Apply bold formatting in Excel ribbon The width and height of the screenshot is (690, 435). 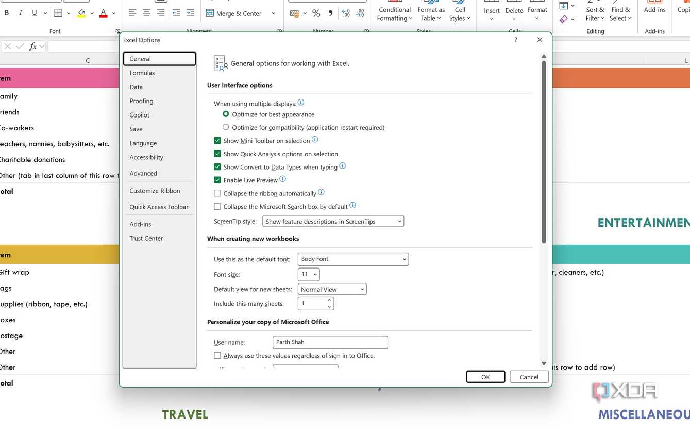point(7,13)
